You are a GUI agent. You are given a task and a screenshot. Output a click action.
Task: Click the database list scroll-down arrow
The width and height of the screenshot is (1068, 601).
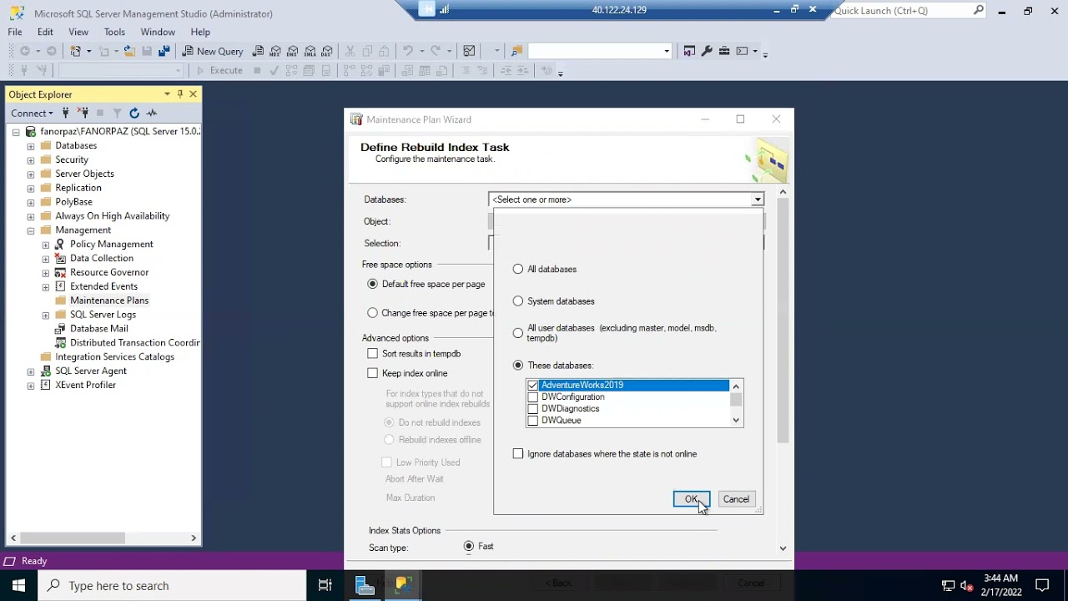(736, 421)
